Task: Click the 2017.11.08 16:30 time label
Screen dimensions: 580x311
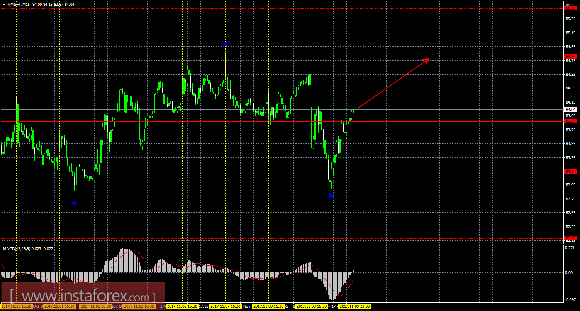Action: [x=268, y=306]
